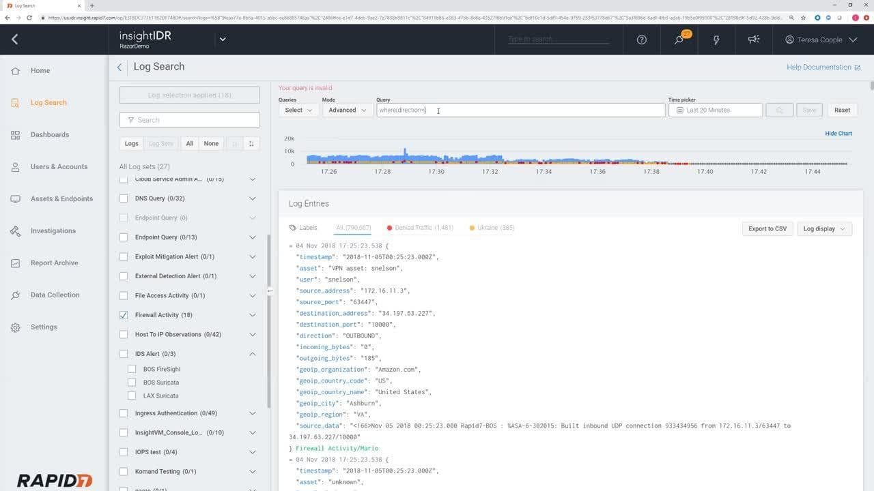Click the Hide Chart link

click(838, 134)
